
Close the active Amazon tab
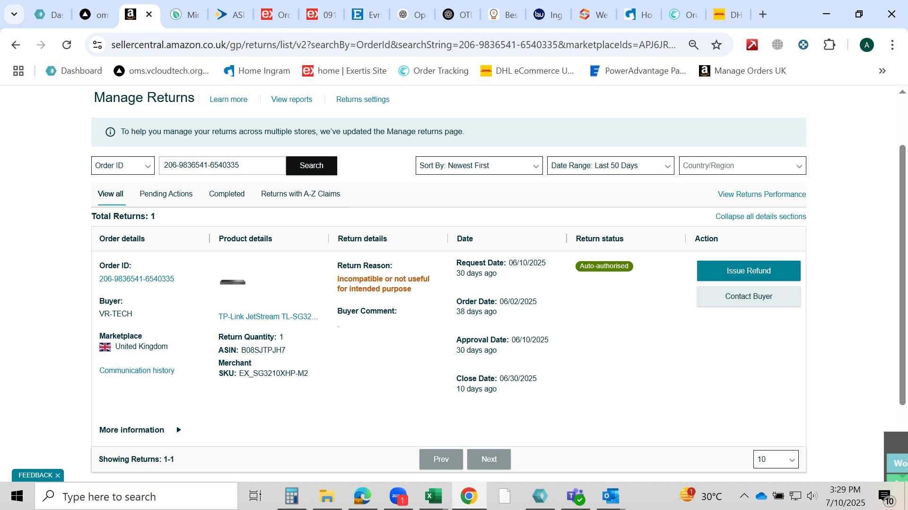point(149,14)
